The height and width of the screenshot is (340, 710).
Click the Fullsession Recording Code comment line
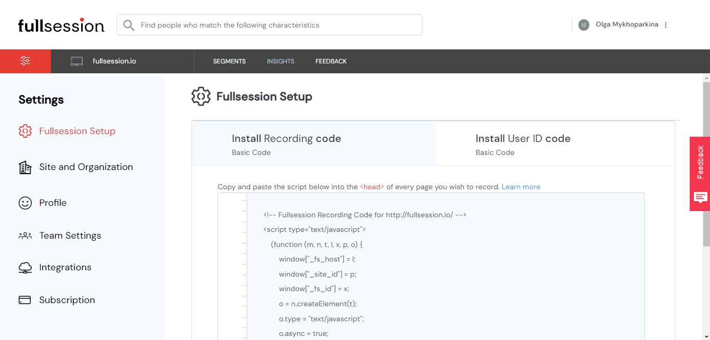pyautogui.click(x=365, y=215)
